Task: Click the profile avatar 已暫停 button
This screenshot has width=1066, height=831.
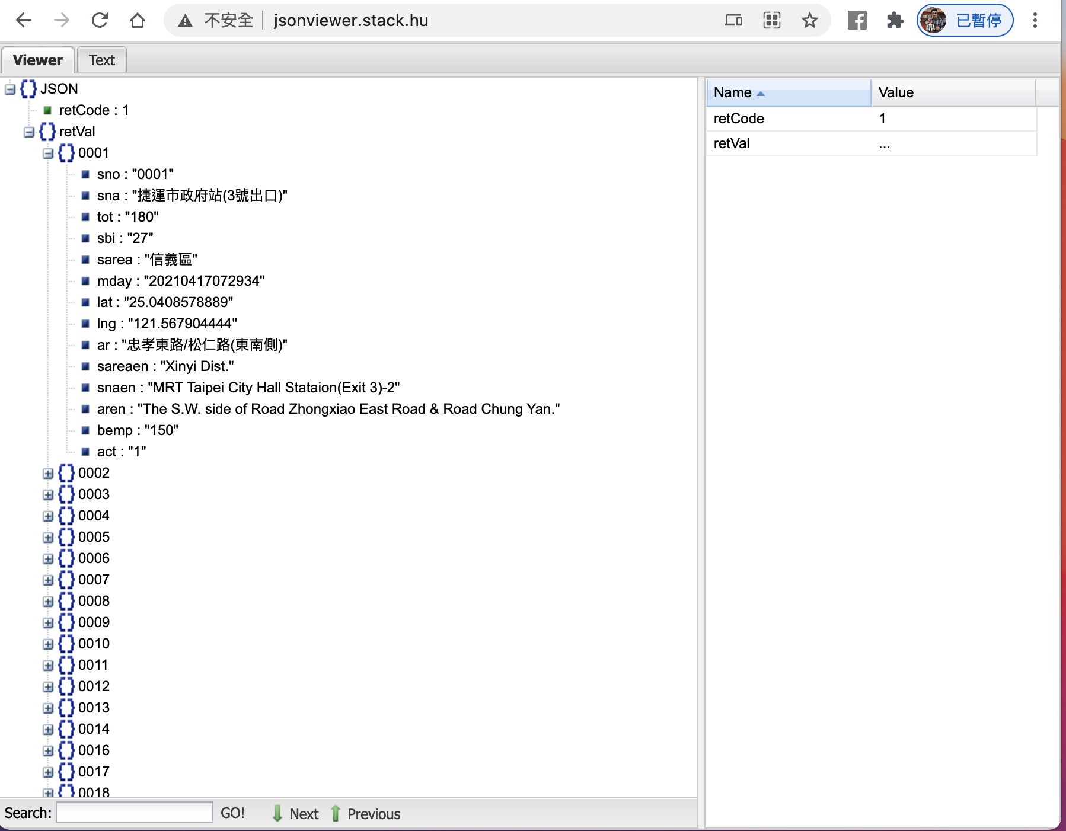Action: pos(965,21)
